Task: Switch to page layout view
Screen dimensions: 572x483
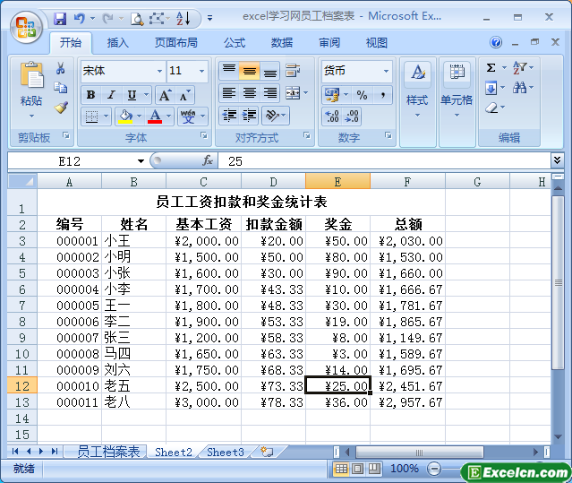Action: pyautogui.click(x=357, y=469)
